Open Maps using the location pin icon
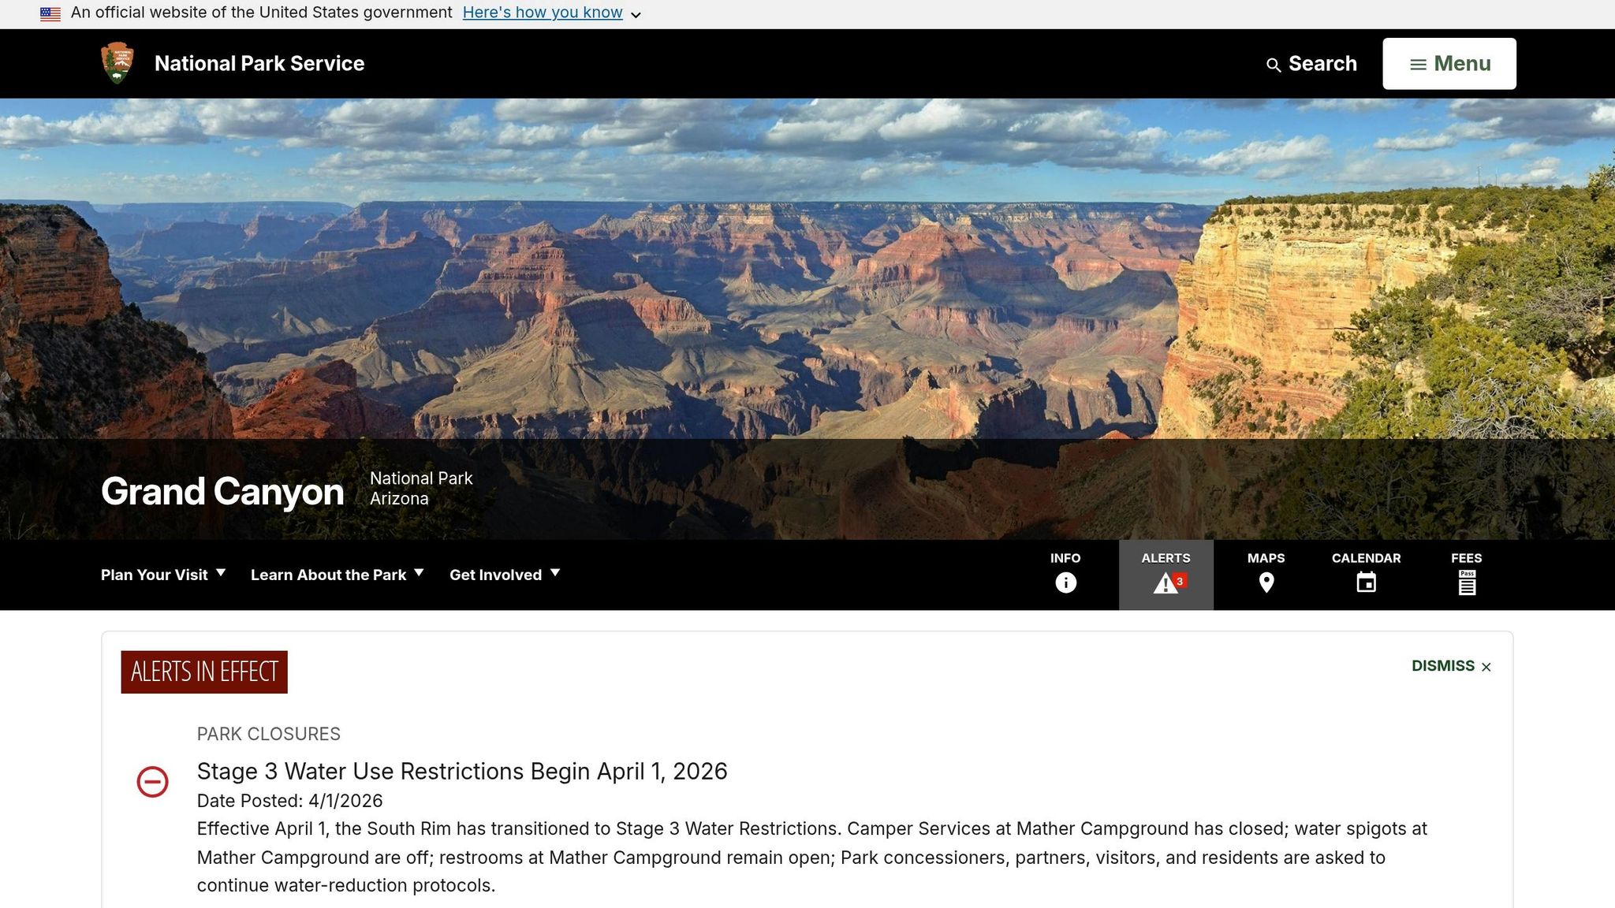 click(x=1266, y=583)
